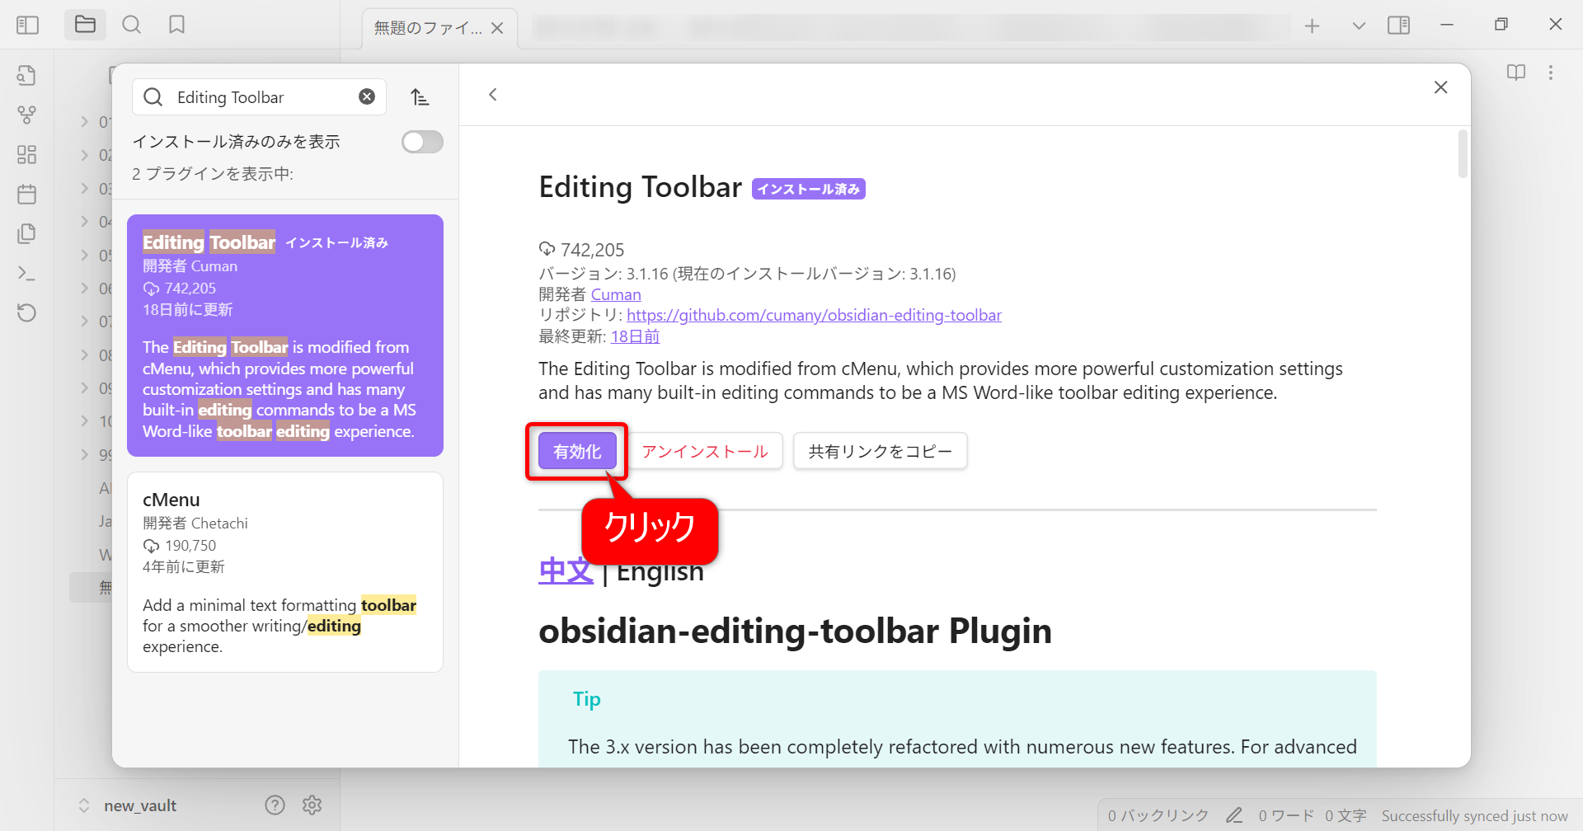Open the GitHub repository link

814,315
